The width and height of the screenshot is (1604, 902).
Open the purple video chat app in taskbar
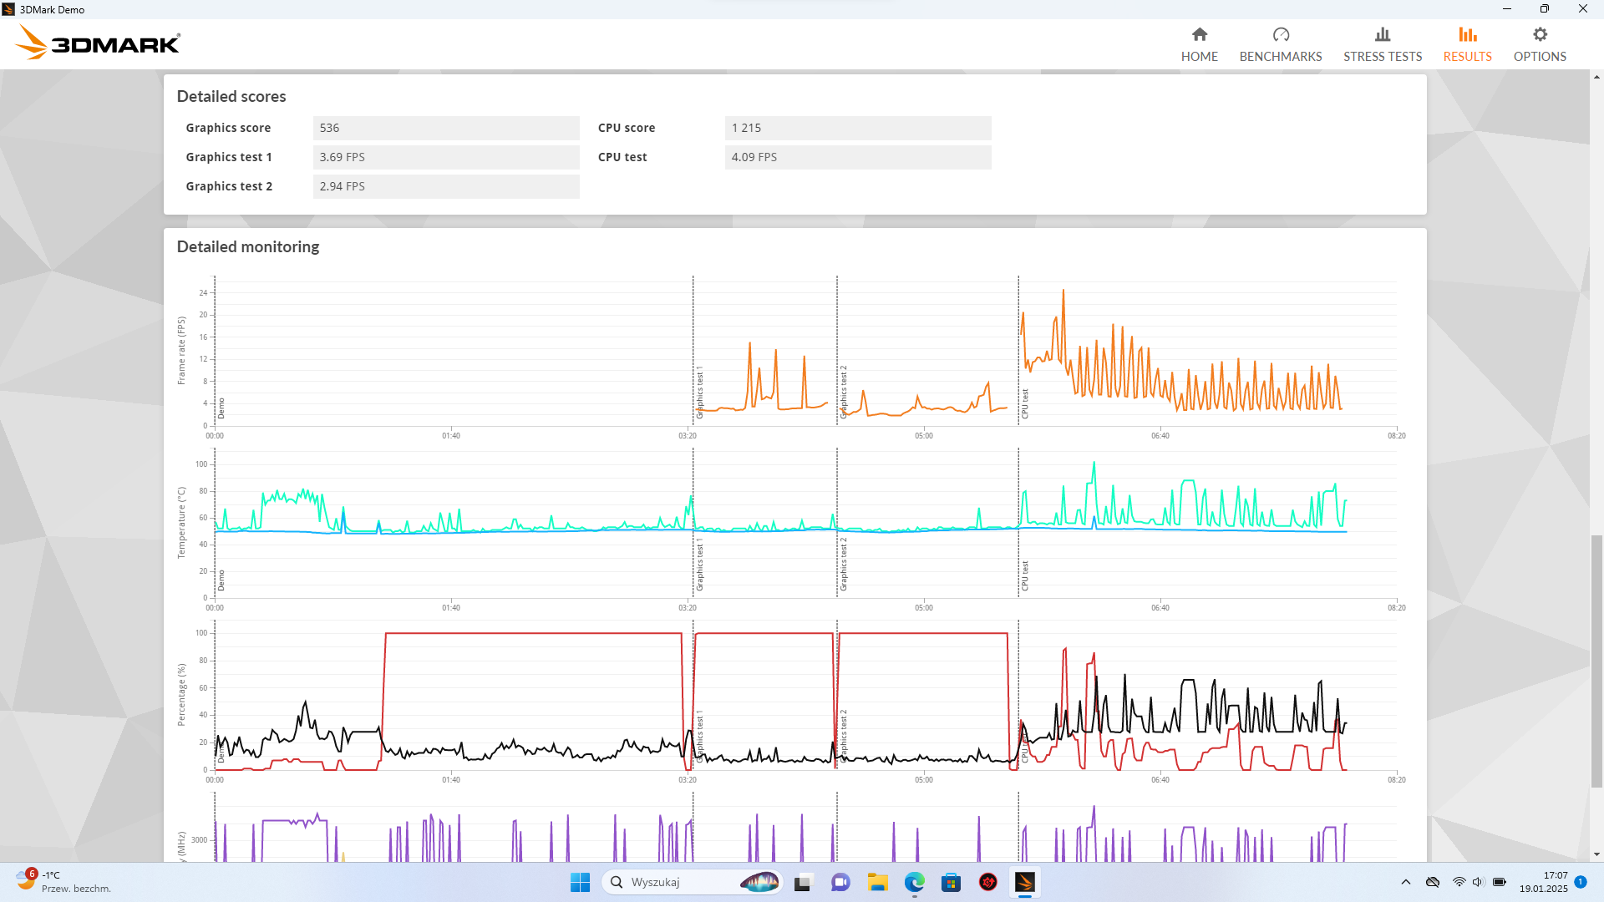tap(840, 882)
